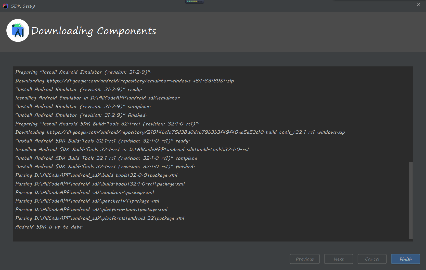Viewport: 426px width, 270px height.
Task: Click the 'Android SDK is up to date.' line
Action: [49, 227]
